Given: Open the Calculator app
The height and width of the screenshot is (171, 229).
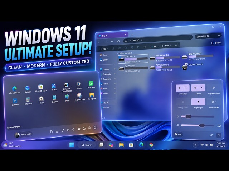Looking at the screenshot, I should pos(28,101).
